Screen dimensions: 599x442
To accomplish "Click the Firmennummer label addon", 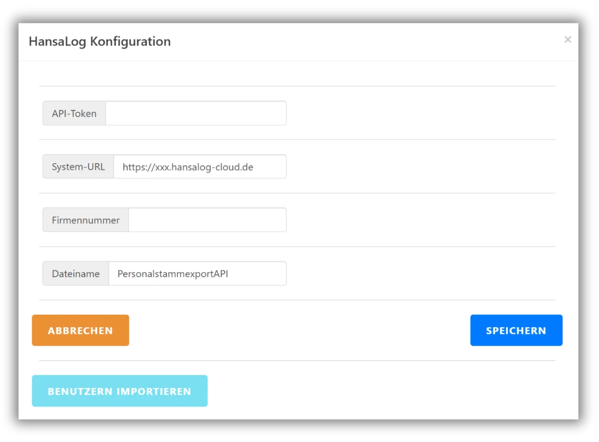I will (86, 220).
